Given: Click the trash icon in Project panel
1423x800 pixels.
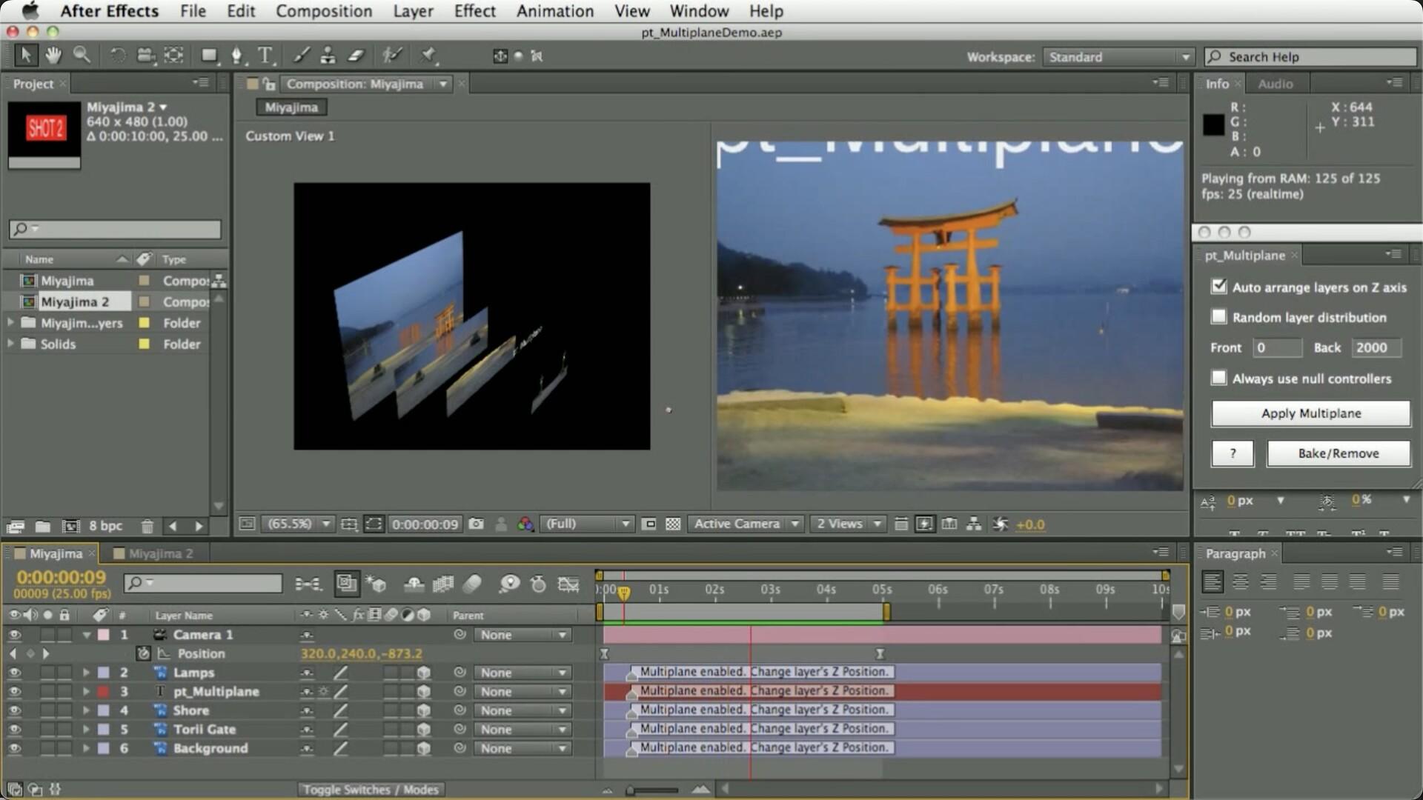Looking at the screenshot, I should 147,526.
